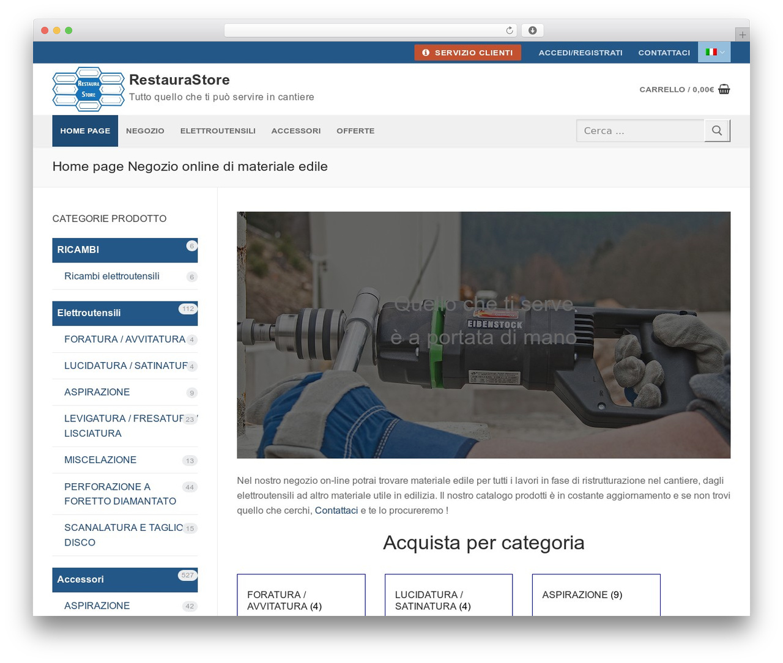This screenshot has width=783, height=663.
Task: Click the browser reload icon
Action: click(510, 31)
